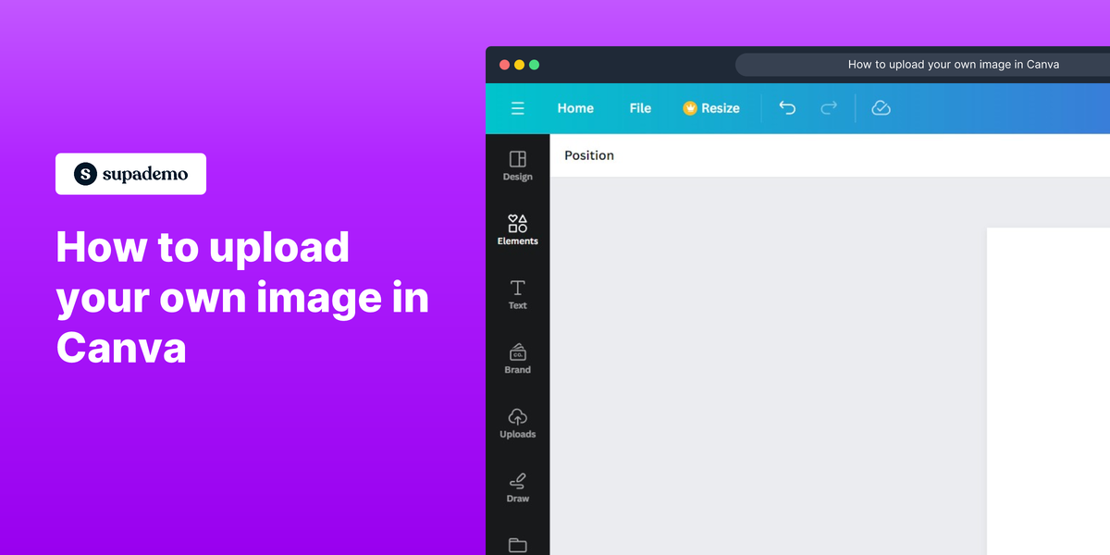Image resolution: width=1110 pixels, height=555 pixels.
Task: Click the Position button
Action: 588,155
